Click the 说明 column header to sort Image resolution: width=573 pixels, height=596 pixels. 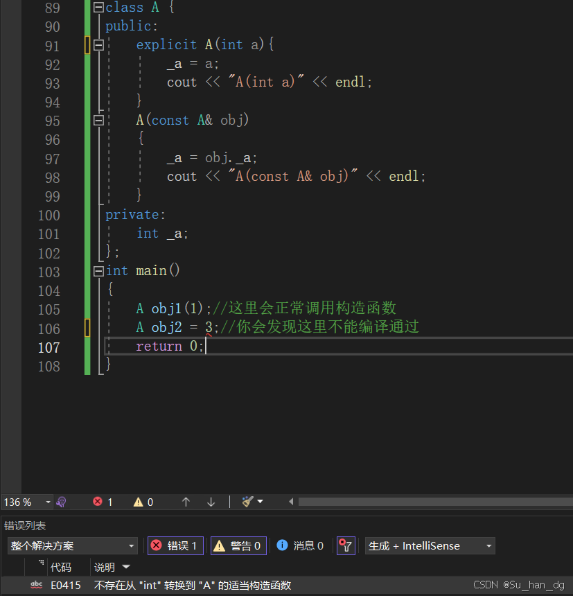tap(105, 567)
